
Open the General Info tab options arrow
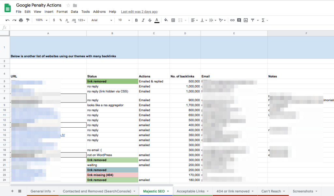pyautogui.click(x=54, y=191)
